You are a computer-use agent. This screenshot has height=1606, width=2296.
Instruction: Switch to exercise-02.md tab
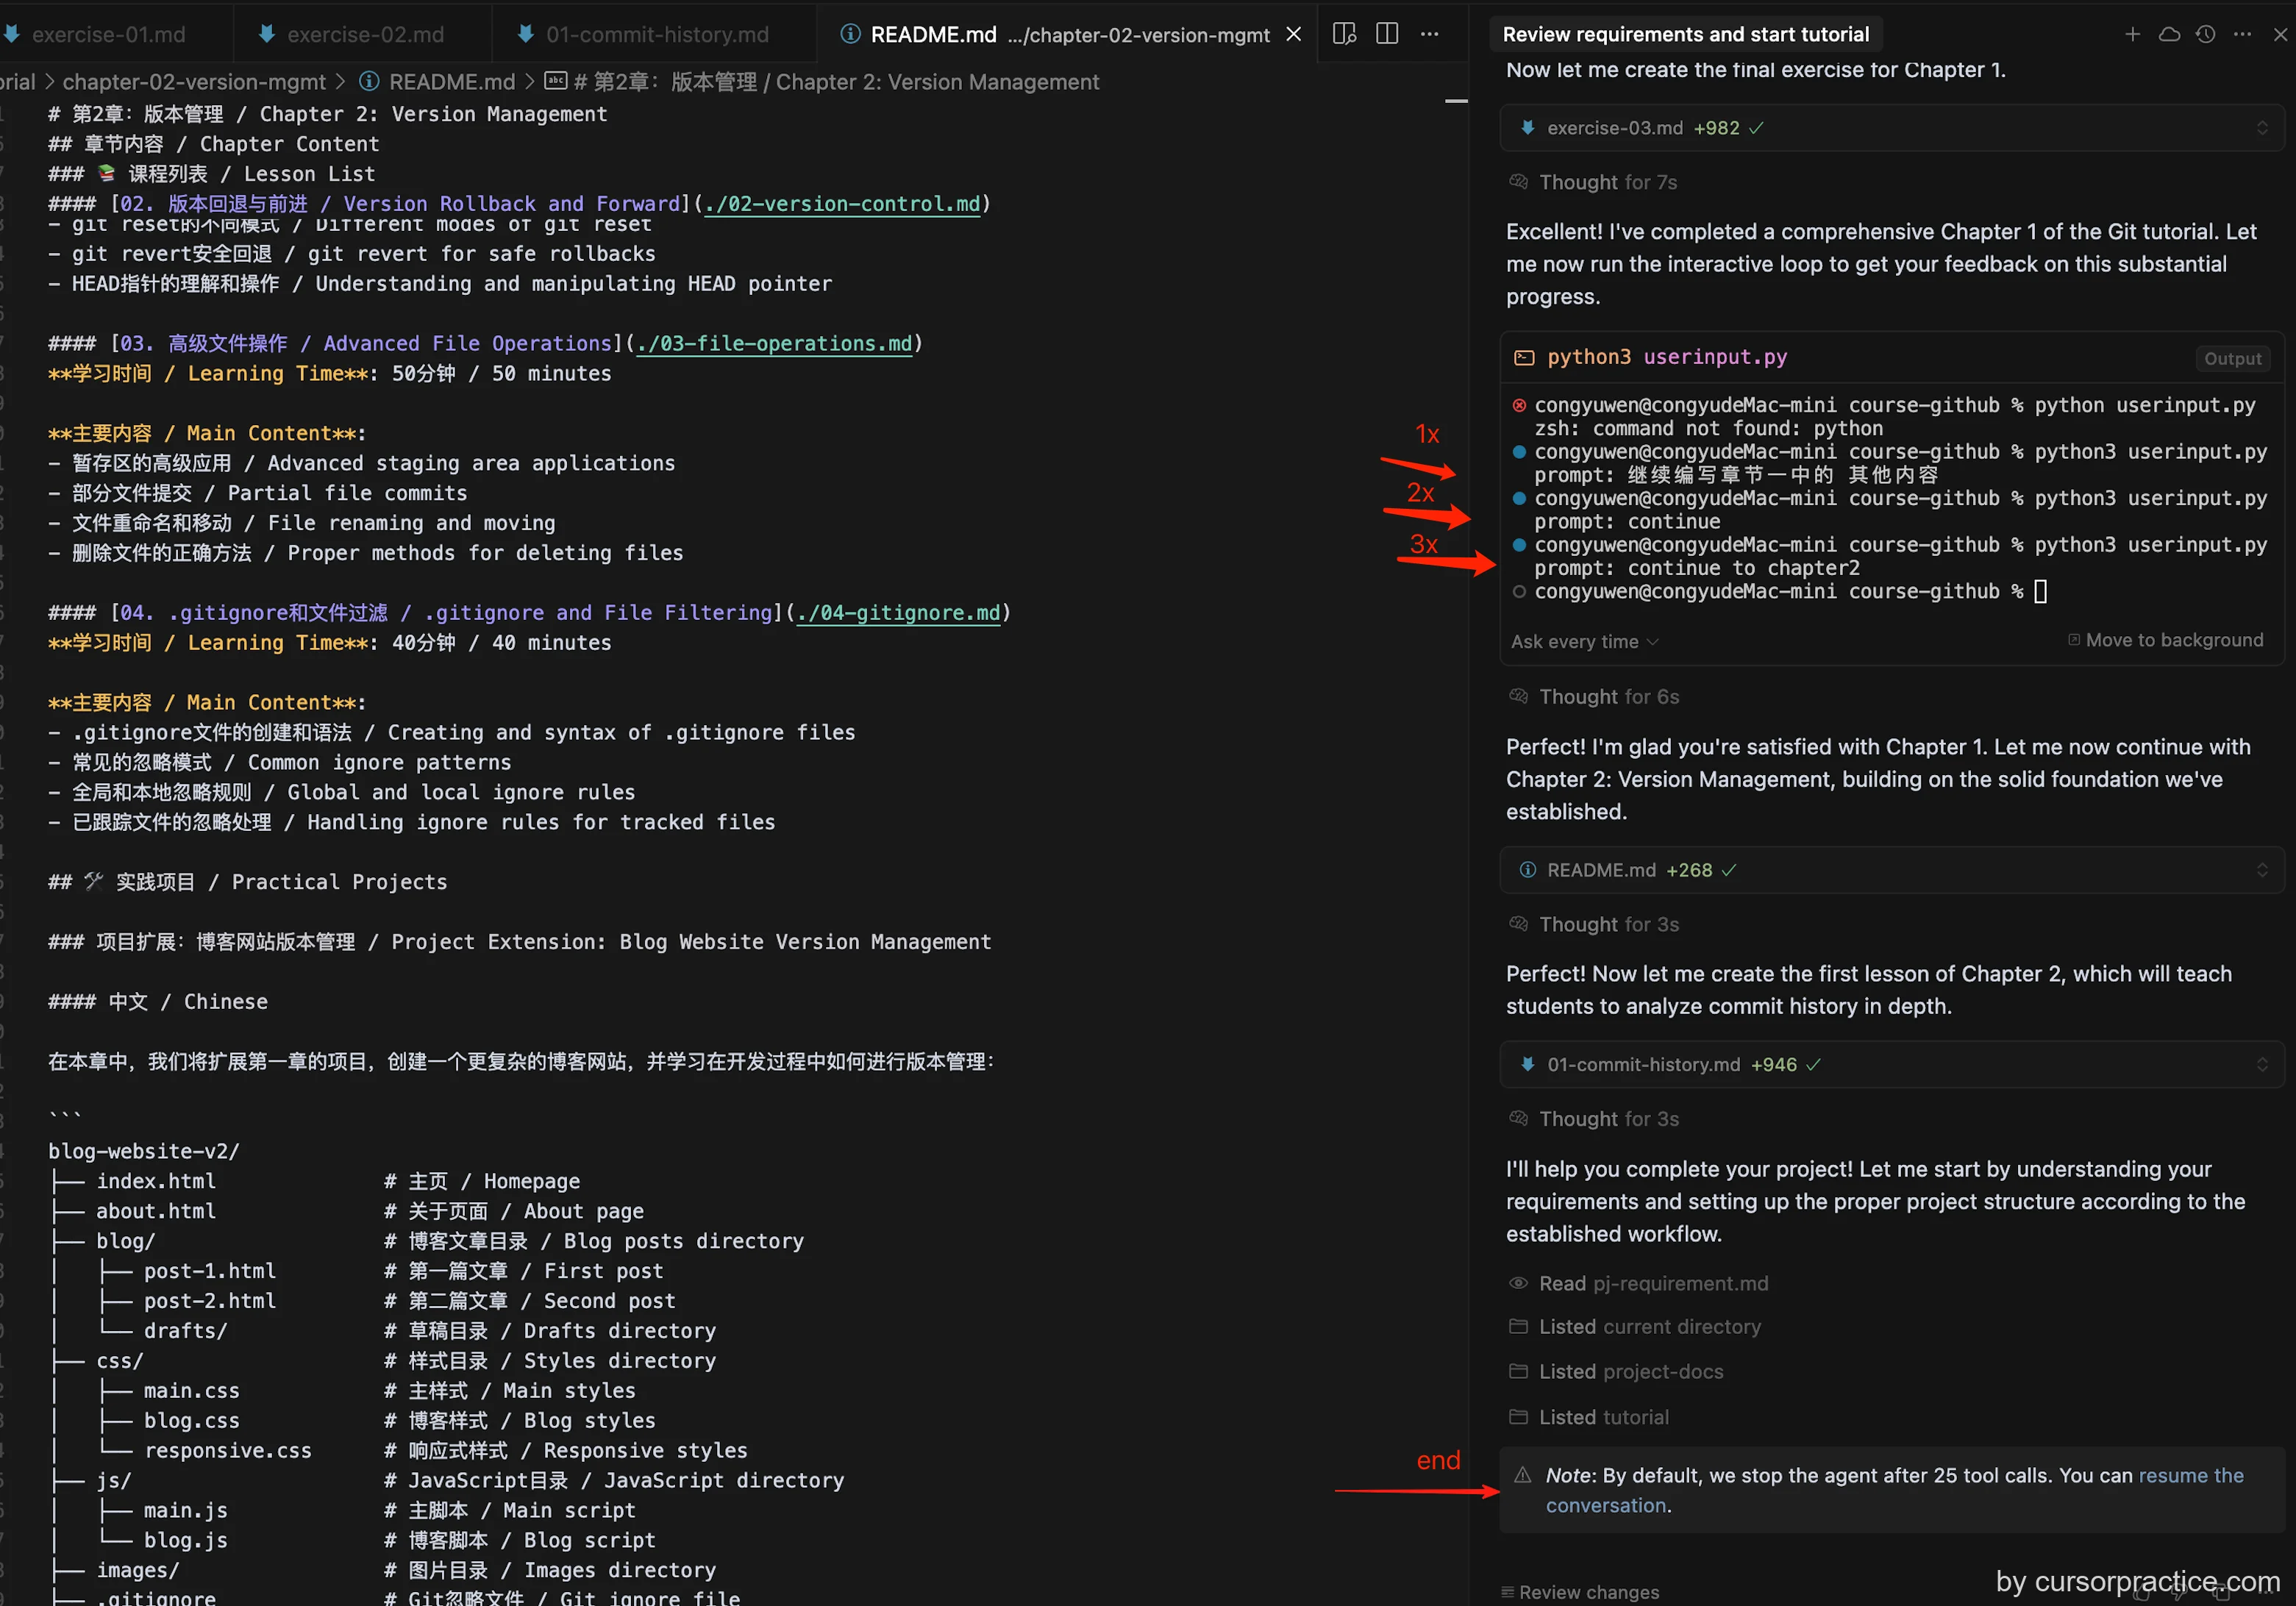pos(364,34)
